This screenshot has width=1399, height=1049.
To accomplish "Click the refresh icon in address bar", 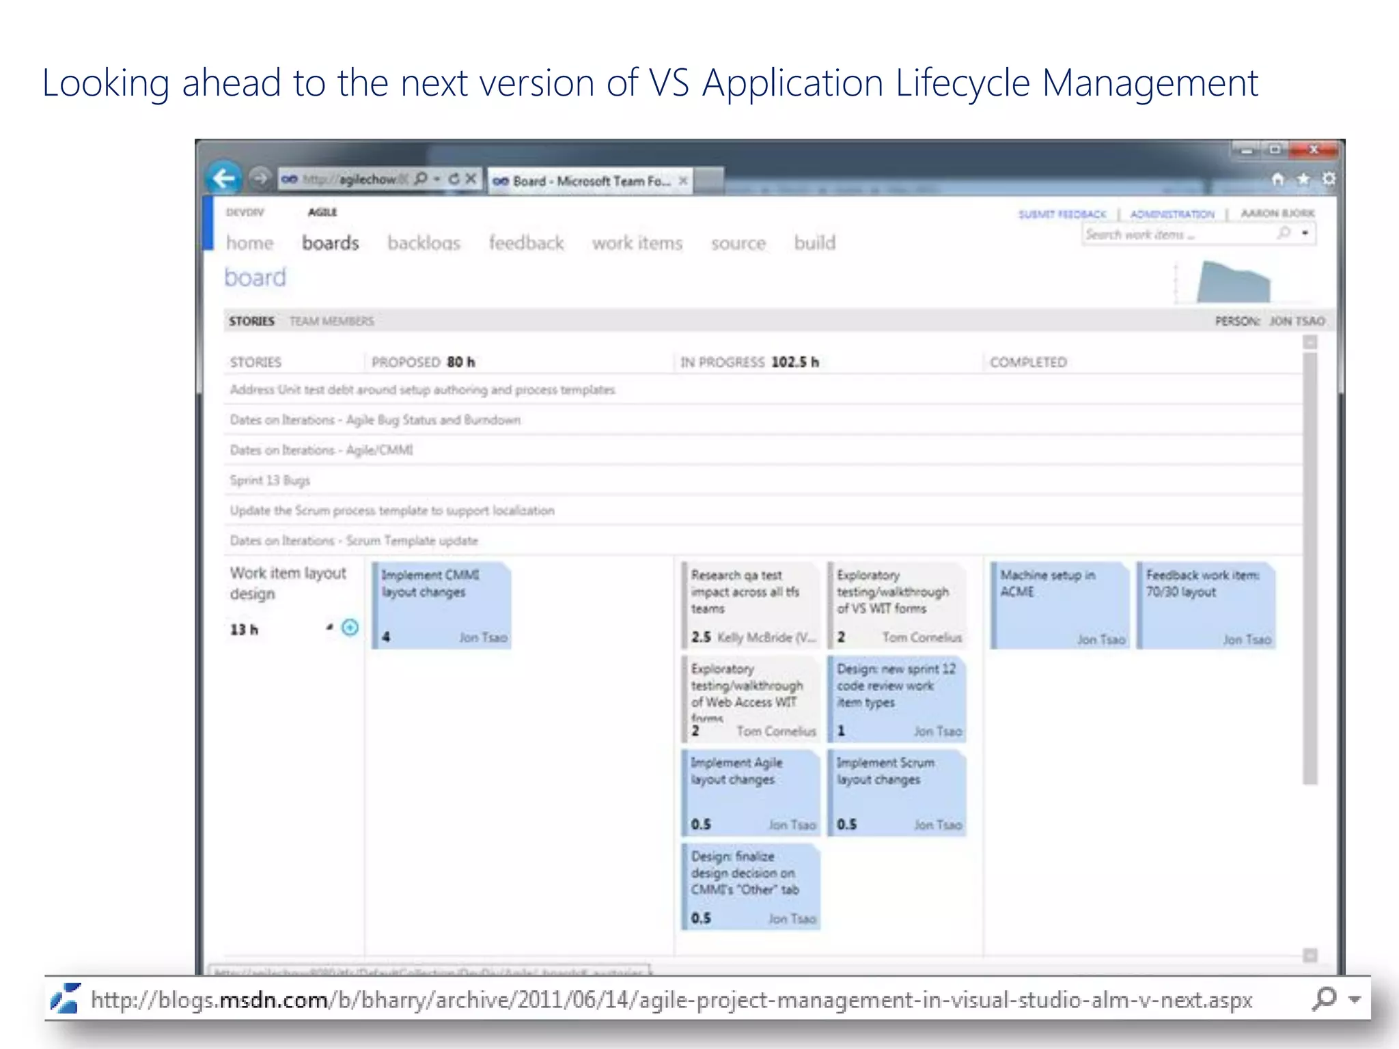I will [454, 179].
